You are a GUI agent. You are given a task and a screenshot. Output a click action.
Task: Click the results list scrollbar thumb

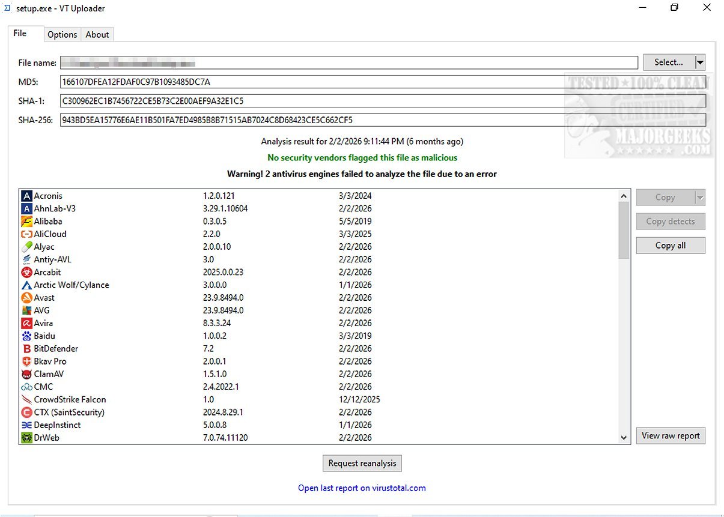[624, 231]
